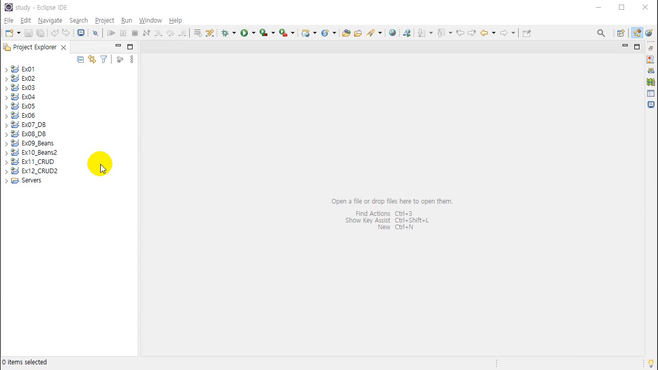Maximize the editor area pane

(637, 47)
